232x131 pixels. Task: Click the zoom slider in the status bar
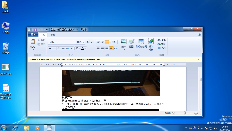click(184, 113)
